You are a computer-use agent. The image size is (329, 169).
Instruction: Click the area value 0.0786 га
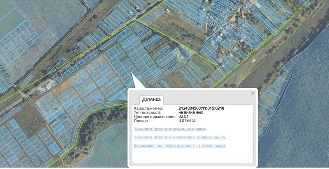pyautogui.click(x=187, y=121)
